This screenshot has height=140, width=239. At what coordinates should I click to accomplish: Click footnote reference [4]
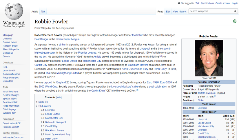point(137,90)
